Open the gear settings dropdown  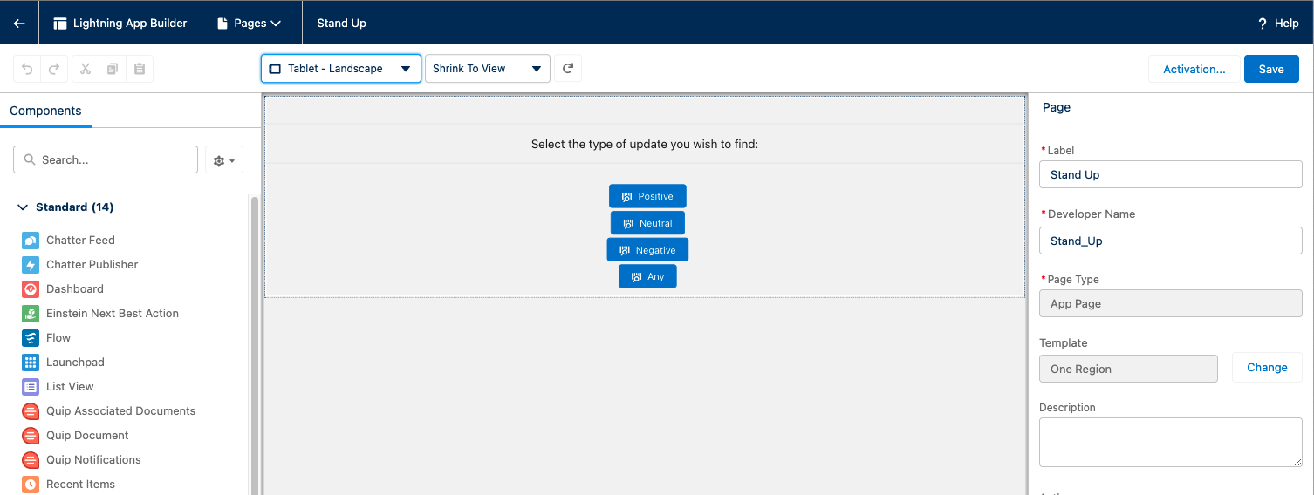(x=224, y=160)
